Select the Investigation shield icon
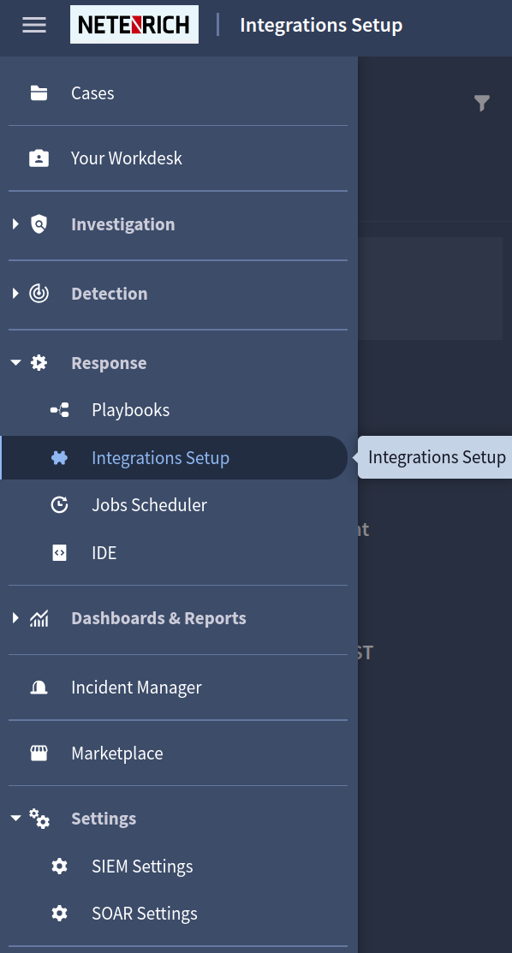This screenshot has width=512, height=953. point(39,223)
